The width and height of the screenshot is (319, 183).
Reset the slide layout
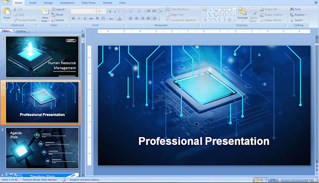pos(57,15)
